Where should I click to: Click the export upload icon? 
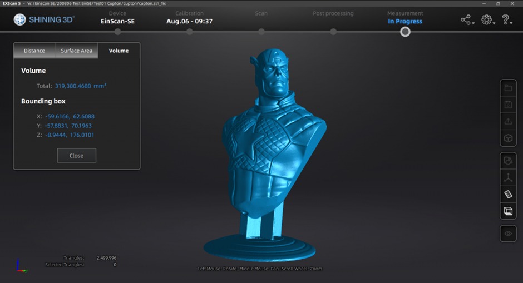click(x=508, y=121)
